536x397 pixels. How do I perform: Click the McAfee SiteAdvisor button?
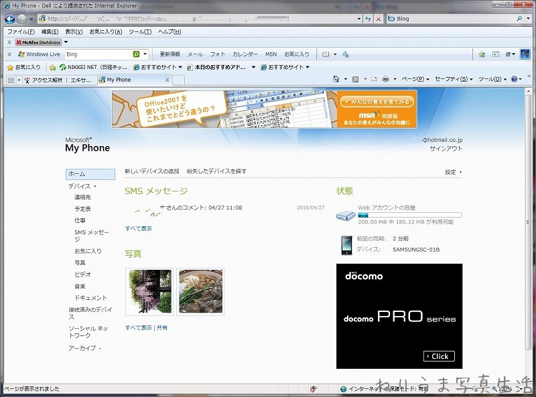point(38,42)
